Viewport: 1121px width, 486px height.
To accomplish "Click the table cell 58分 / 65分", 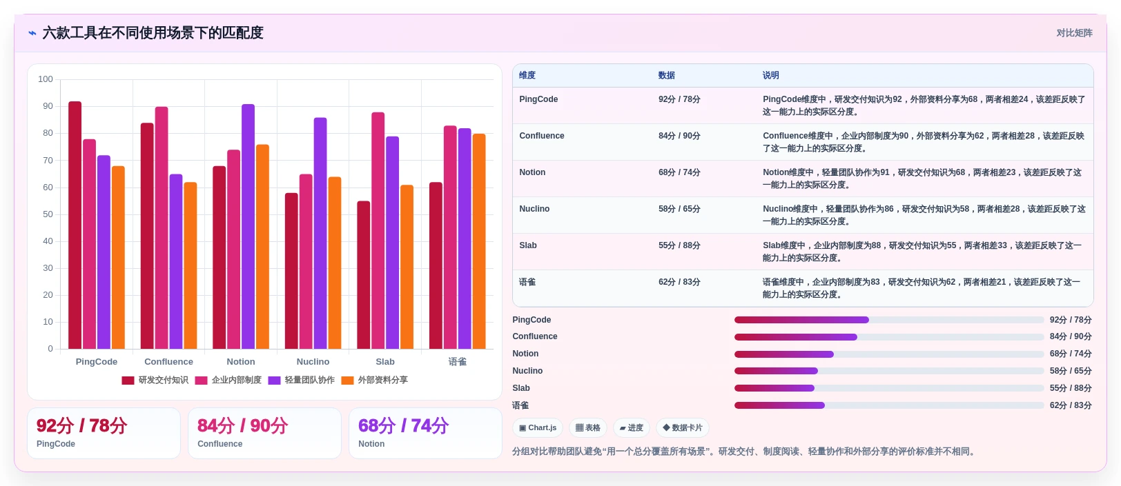I will pyautogui.click(x=679, y=209).
